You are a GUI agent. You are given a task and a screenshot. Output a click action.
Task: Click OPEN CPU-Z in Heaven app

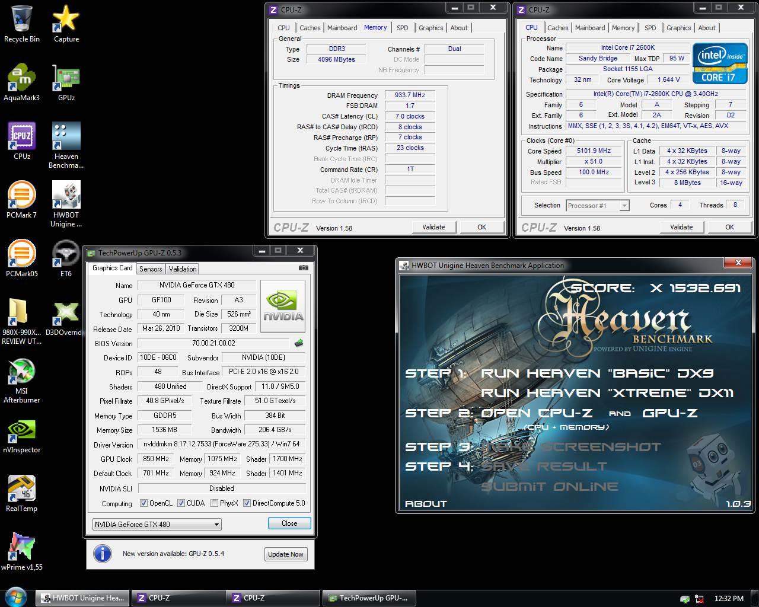tap(535, 413)
